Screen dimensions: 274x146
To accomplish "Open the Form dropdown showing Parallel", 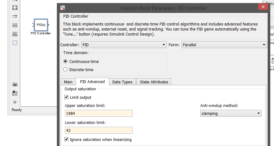I will click(x=224, y=45).
